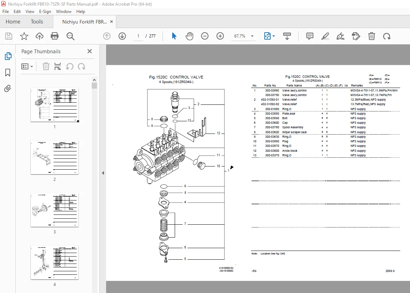Close the Nichiyu Forklift document tab
The image size is (410, 293).
coord(111,22)
